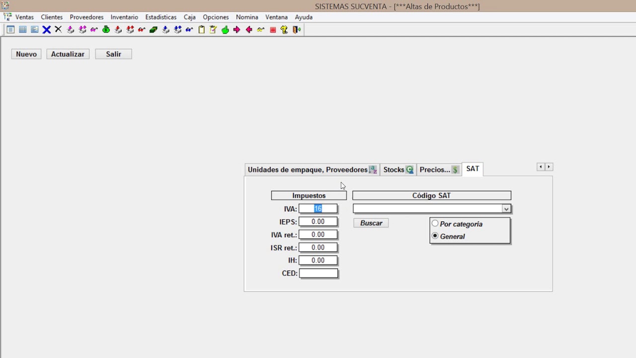Open help via yellow question mark icon

284,30
